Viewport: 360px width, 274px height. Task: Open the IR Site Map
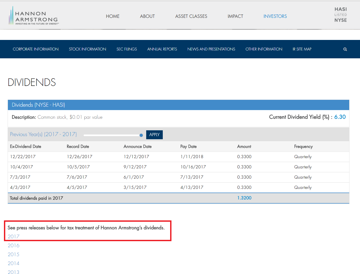[x=302, y=49]
